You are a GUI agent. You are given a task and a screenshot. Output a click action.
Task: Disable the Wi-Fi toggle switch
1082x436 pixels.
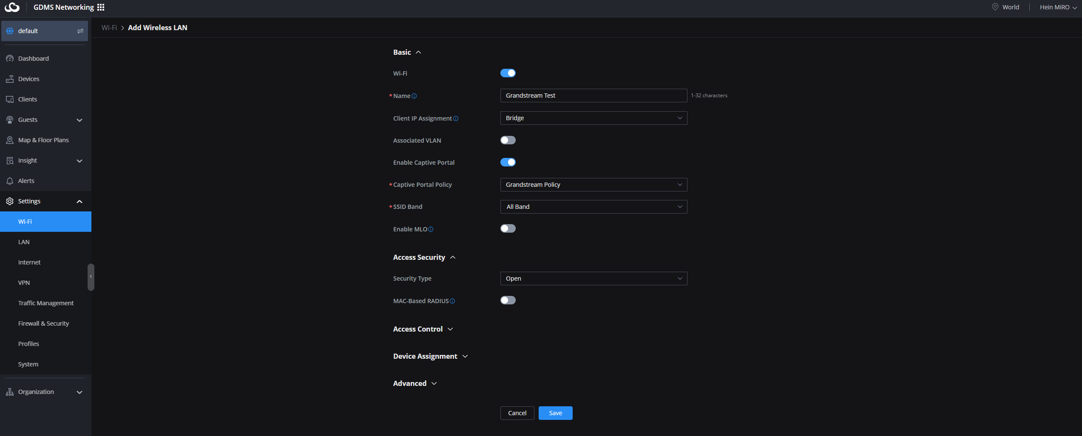508,73
